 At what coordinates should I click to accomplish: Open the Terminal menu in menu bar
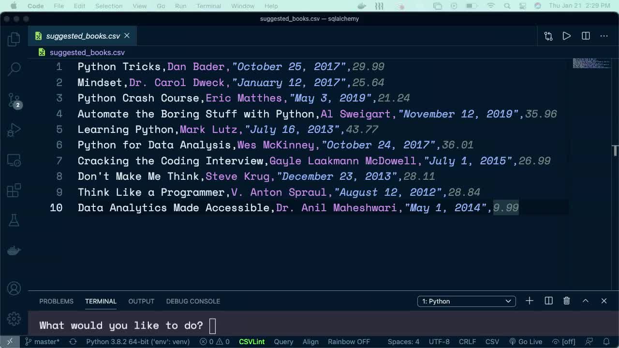pyautogui.click(x=208, y=6)
